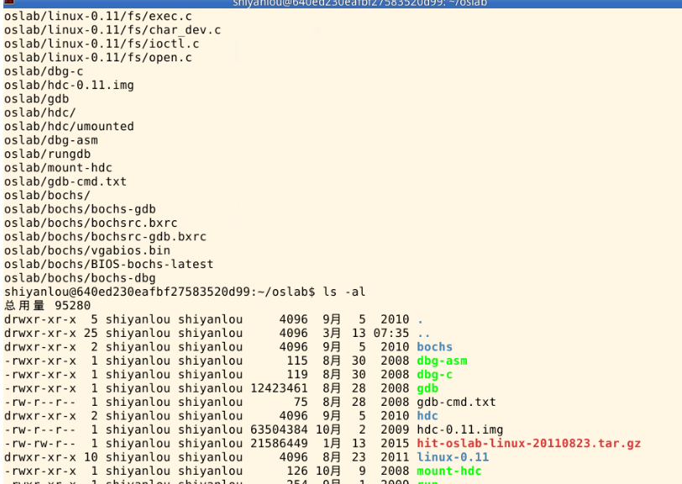Click the window menu icon in title bar

point(7,3)
